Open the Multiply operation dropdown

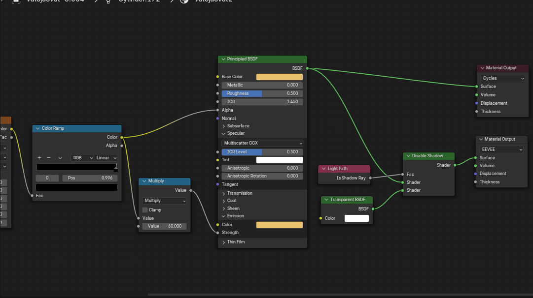[x=165, y=201]
